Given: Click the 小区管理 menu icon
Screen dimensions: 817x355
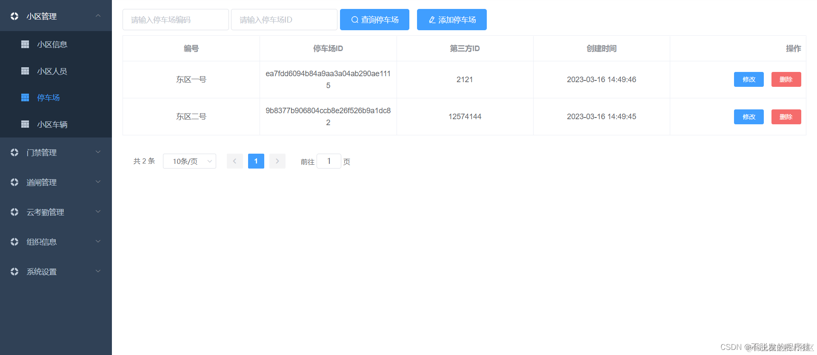Looking at the screenshot, I should pos(14,16).
